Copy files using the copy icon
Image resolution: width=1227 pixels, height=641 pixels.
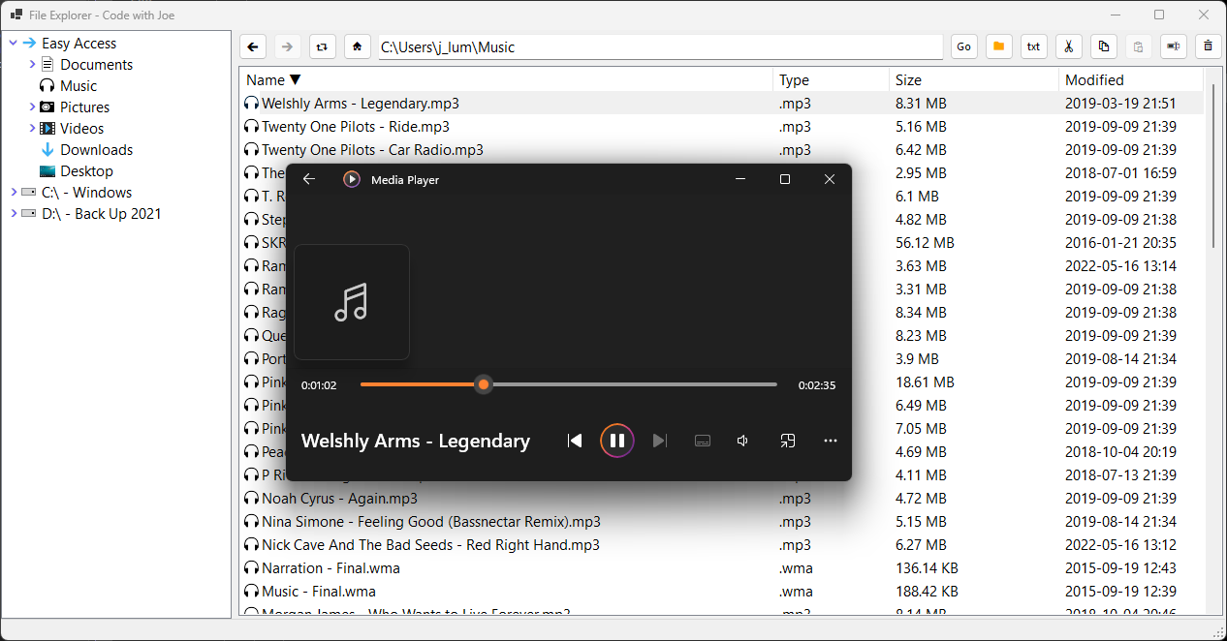(x=1103, y=46)
